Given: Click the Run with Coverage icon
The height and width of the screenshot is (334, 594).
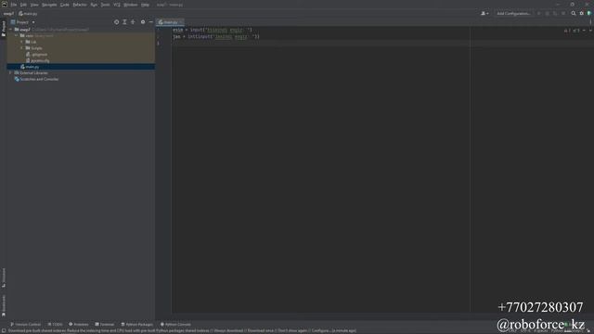Looking at the screenshot, I should point(555,14).
